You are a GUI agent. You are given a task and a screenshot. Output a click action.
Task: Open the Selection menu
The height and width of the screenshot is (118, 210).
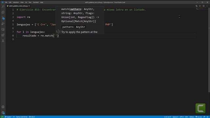(x=16, y=2)
